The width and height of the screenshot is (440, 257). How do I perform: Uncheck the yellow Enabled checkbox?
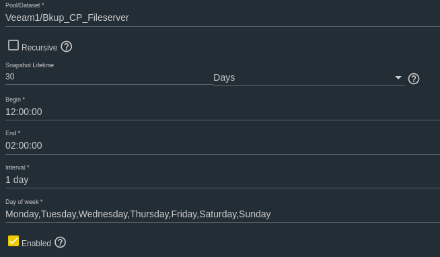pyautogui.click(x=13, y=241)
